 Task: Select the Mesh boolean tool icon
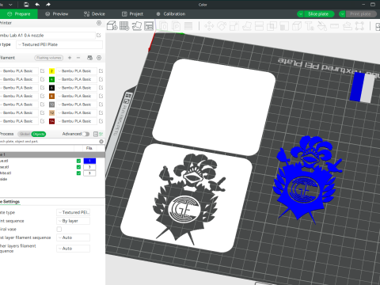(x=272, y=26)
